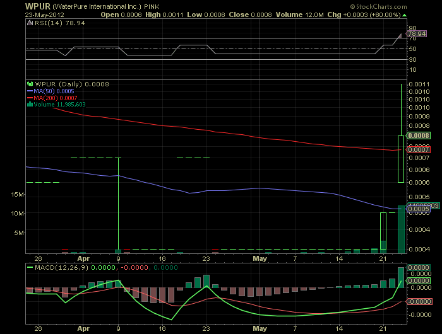Screen dimensions: 442x334
Task: Click the May label on price chart date axis
Action: [x=260, y=258]
